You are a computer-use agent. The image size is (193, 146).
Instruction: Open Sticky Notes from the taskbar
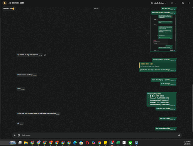pos(106,143)
